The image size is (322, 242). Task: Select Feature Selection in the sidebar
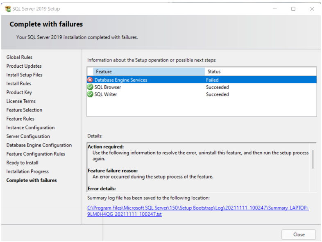coord(24,110)
